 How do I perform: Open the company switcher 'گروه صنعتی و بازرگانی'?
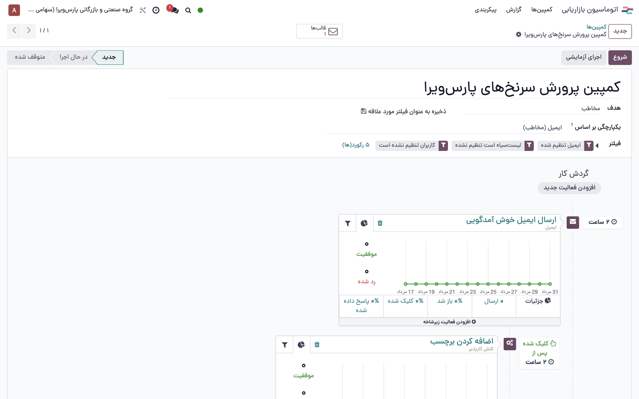coord(81,10)
